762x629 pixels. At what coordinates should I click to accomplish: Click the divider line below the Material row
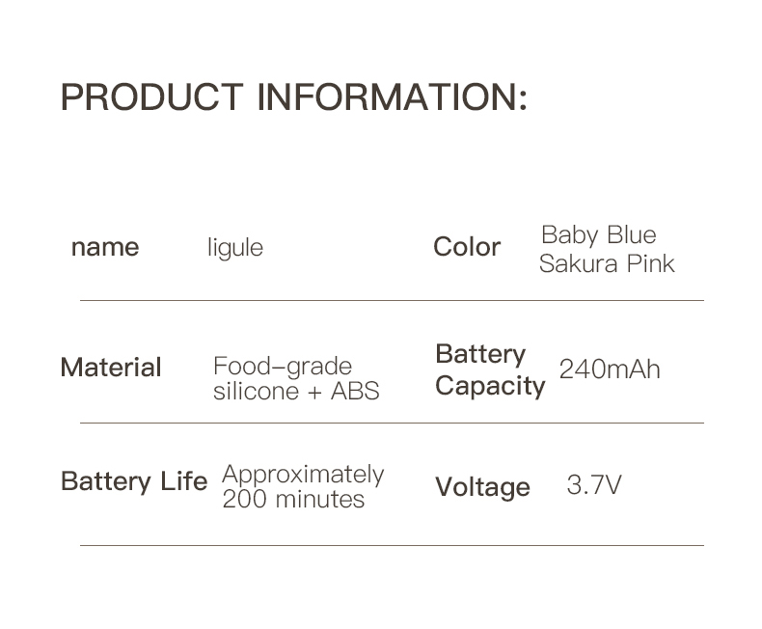point(391,424)
